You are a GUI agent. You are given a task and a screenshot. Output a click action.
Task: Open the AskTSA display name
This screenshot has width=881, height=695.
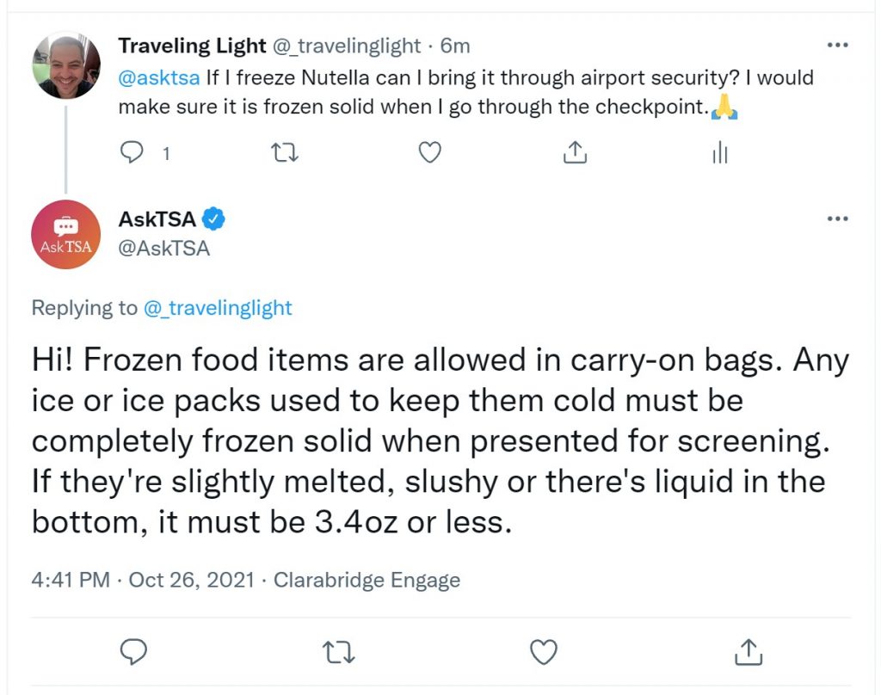tap(157, 218)
